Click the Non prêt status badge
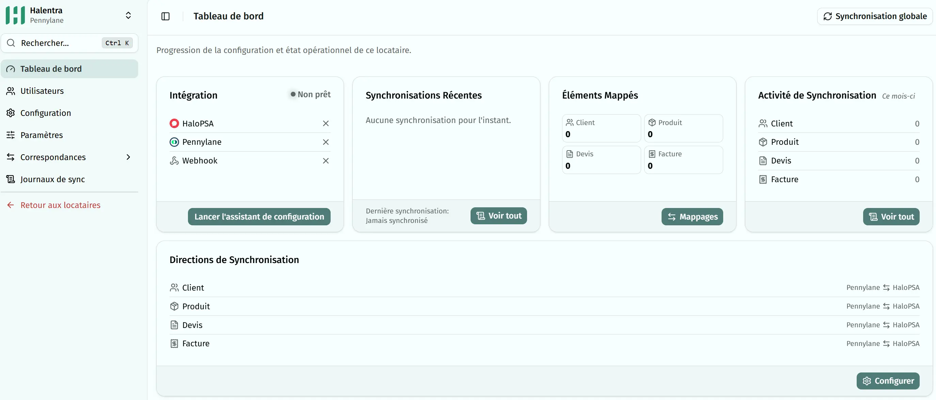 point(310,94)
